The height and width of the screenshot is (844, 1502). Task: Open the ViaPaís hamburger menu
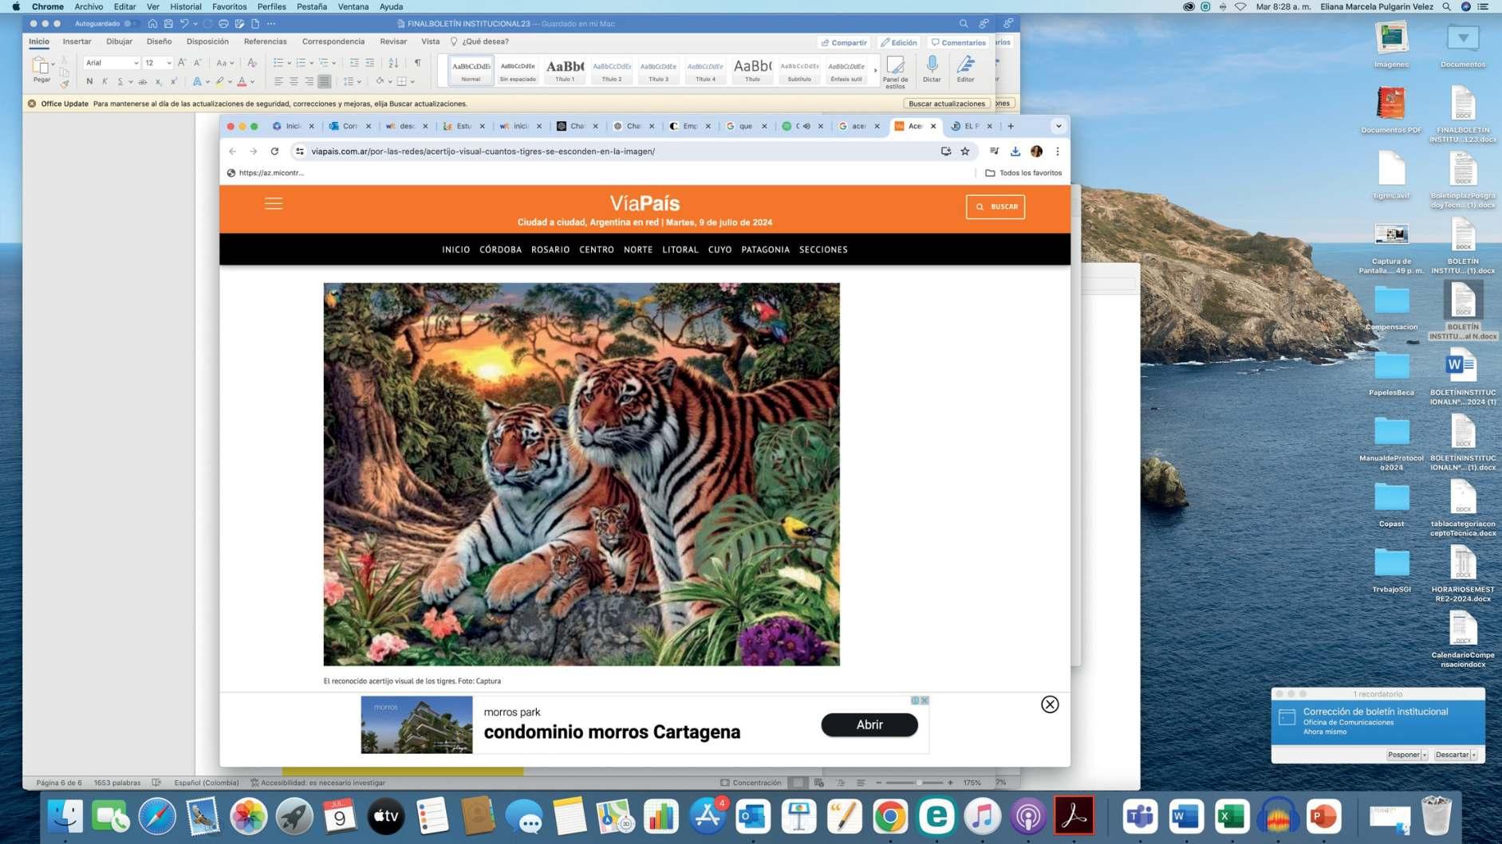pos(274,204)
